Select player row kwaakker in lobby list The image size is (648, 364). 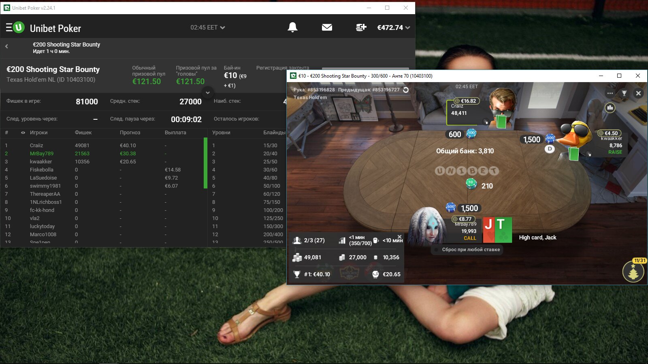click(x=103, y=161)
